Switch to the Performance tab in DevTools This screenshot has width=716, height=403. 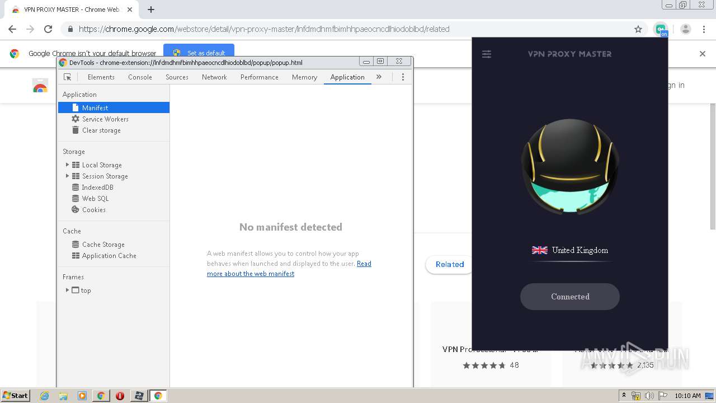(260, 77)
